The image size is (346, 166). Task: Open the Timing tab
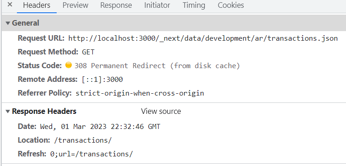click(194, 5)
